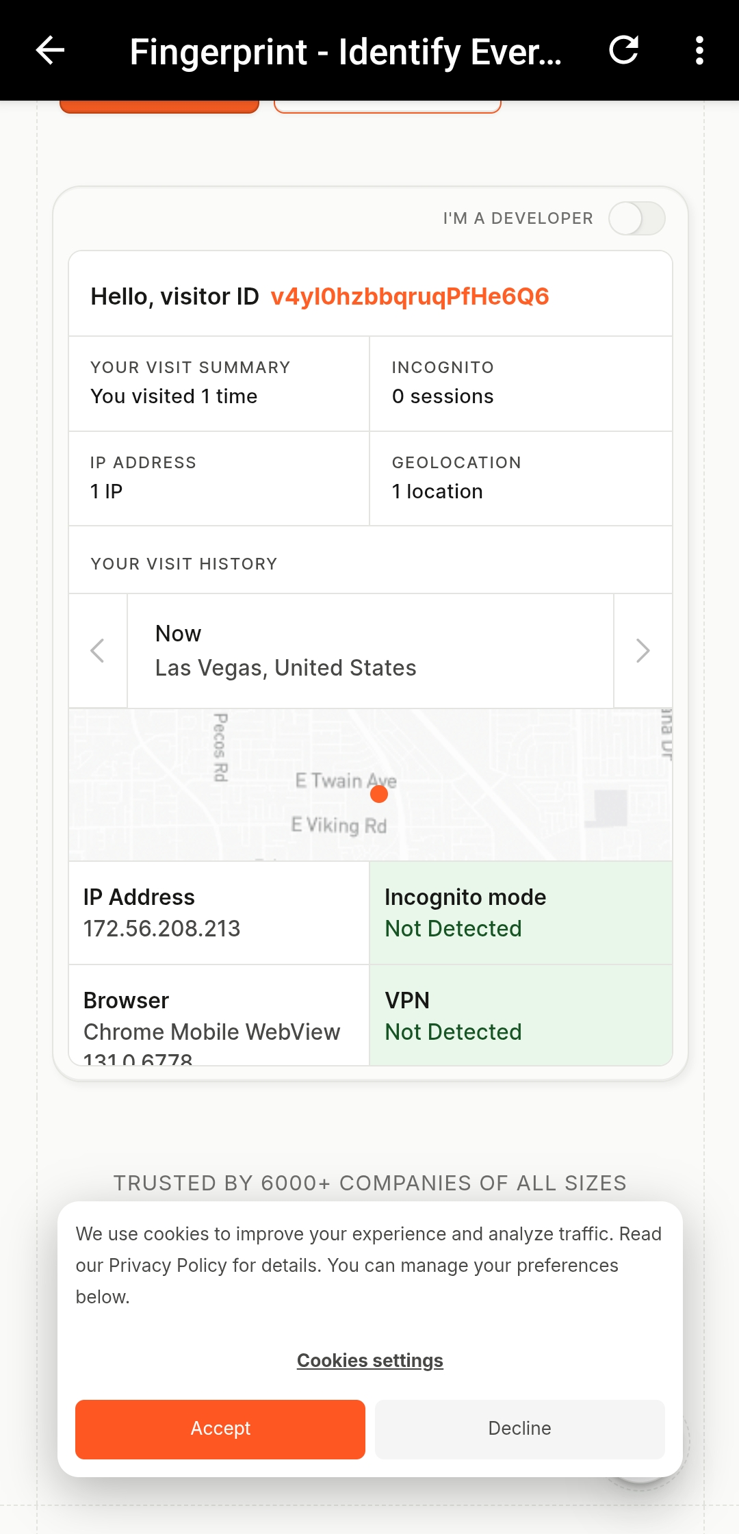This screenshot has height=1534, width=739.
Task: Tap the back arrow icon
Action: 50,51
